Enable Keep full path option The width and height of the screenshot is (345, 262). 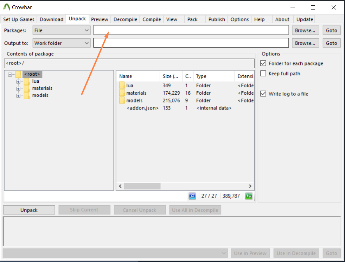click(x=263, y=73)
